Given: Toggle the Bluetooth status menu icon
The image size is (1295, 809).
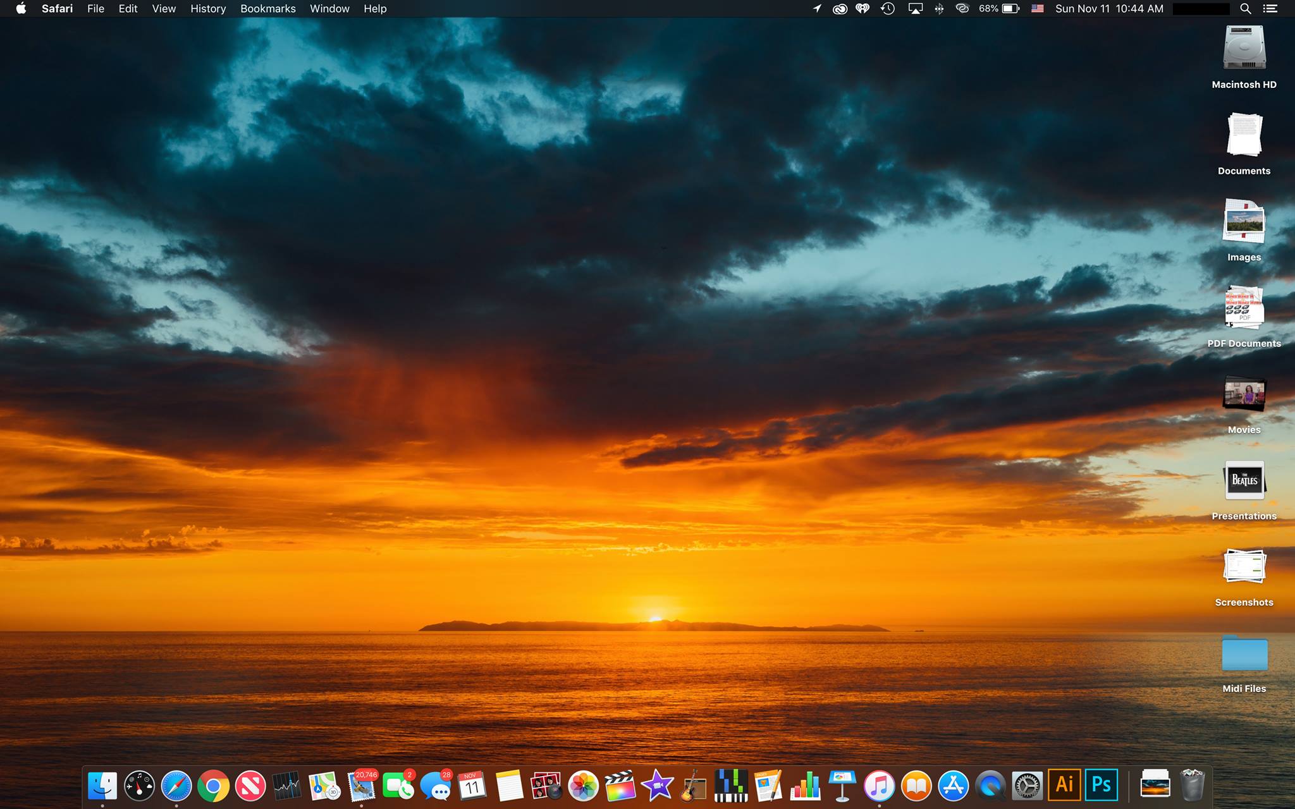Looking at the screenshot, I should 939,9.
